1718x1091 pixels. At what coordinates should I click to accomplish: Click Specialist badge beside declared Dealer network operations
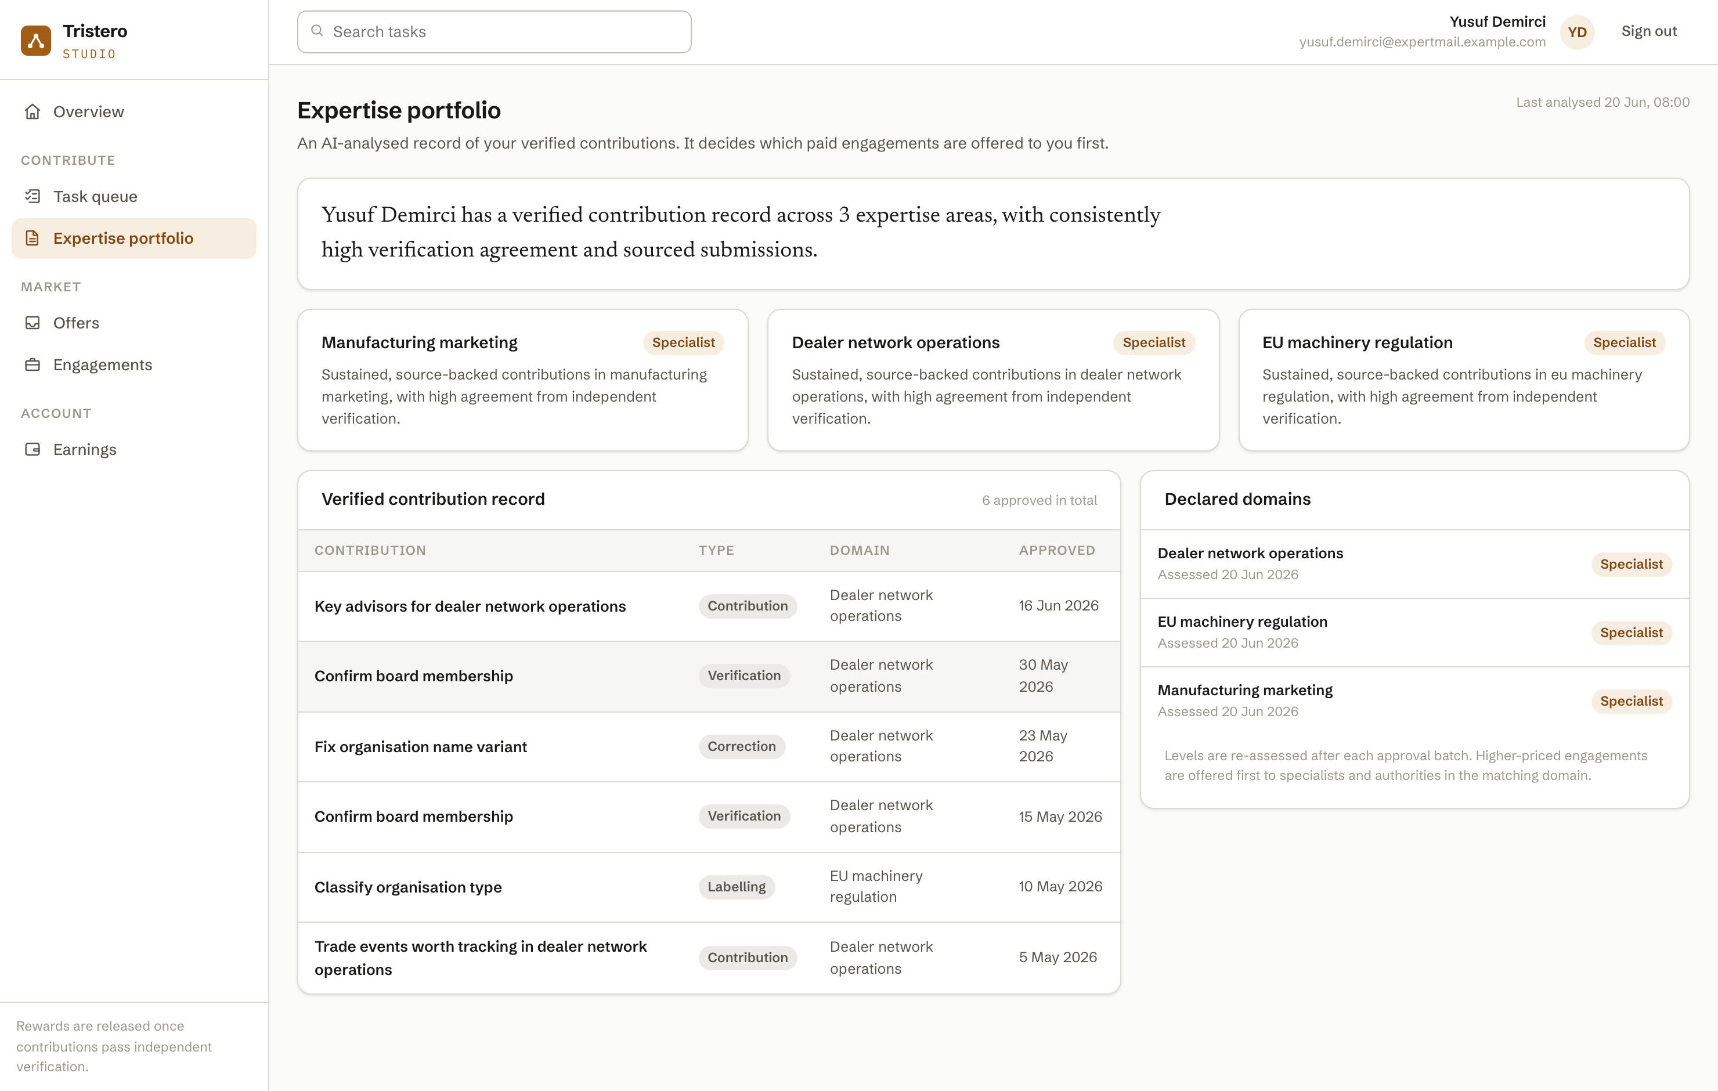[1631, 565]
